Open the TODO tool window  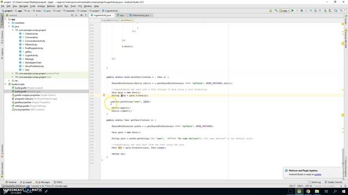click(58, 182)
